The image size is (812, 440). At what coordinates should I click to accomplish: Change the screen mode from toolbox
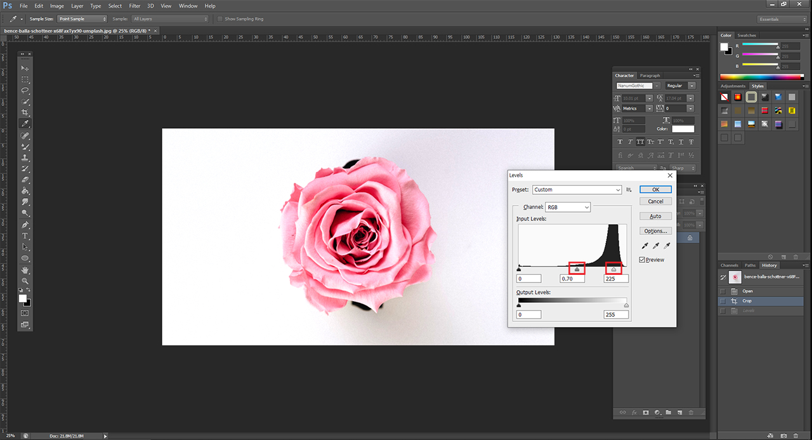tap(25, 324)
